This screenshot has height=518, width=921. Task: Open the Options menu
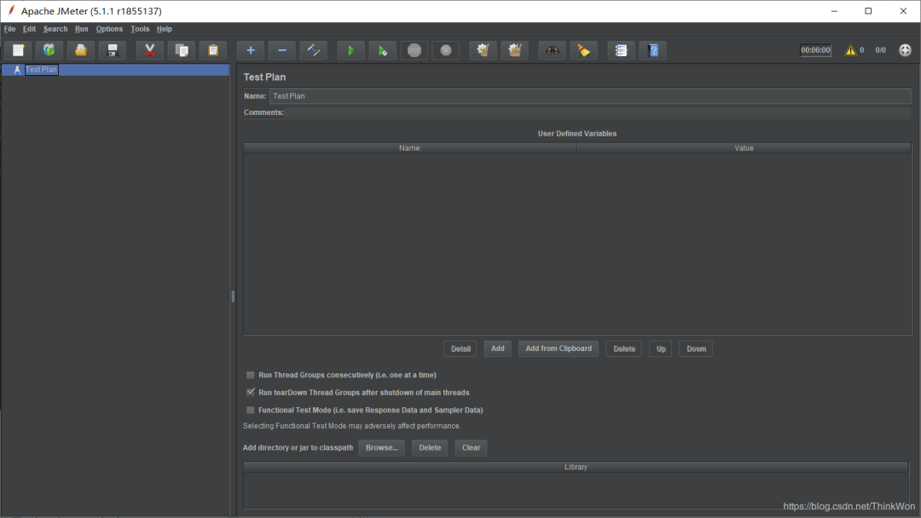109,29
